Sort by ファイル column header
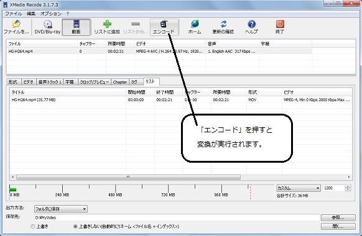 42,44
